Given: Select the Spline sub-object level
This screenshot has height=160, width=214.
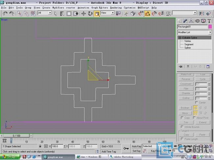Looking at the screenshot, I should tap(188, 48).
